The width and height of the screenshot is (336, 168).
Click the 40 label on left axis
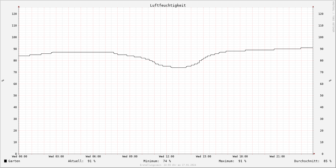pyautogui.click(x=15, y=107)
